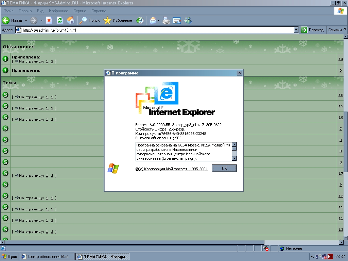Open the Файл menu
This screenshot has width=348, height=261.
[x=8, y=11]
